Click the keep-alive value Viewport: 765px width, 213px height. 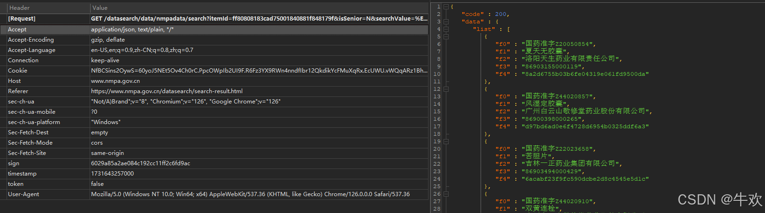click(x=105, y=60)
